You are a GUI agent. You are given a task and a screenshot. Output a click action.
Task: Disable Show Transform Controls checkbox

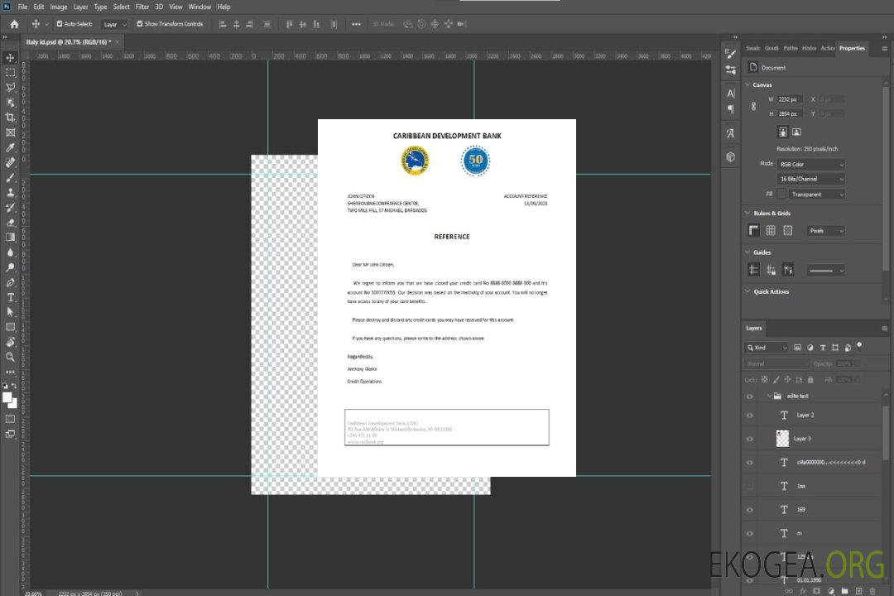pyautogui.click(x=140, y=24)
